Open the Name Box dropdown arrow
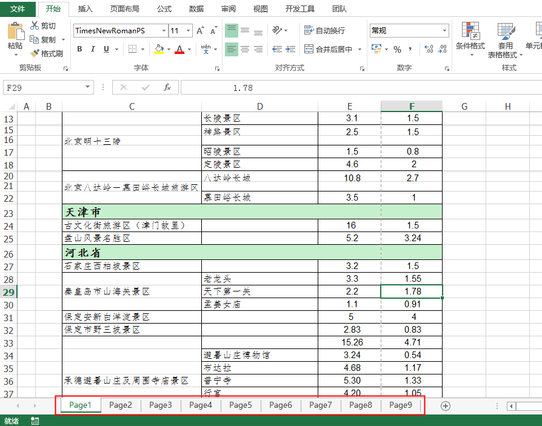This screenshot has width=542, height=426. click(x=89, y=88)
